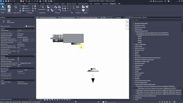This screenshot has width=183, height=103.
Task: Click search icon in Project Browser
Action: click(134, 20)
